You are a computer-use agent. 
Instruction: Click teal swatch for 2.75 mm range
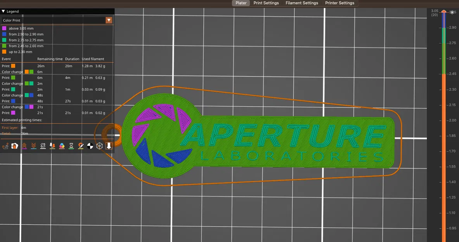coord(4,40)
